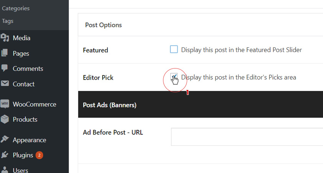323x173 pixels.
Task: Open the Categories submenu item
Action: pyautogui.click(x=16, y=8)
